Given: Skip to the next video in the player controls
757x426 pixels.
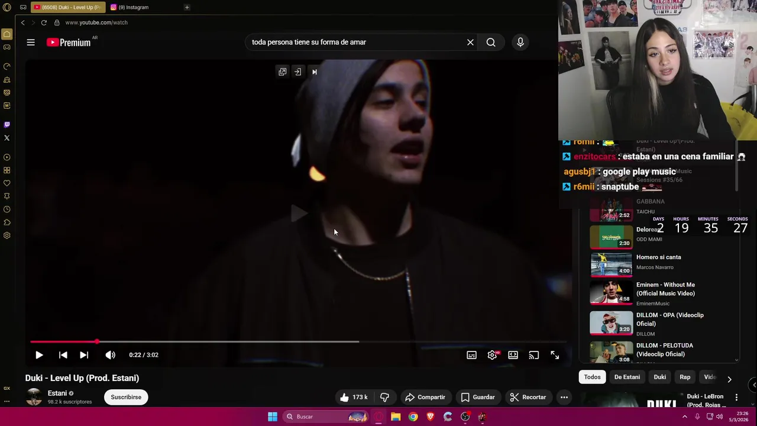Looking at the screenshot, I should (x=84, y=355).
